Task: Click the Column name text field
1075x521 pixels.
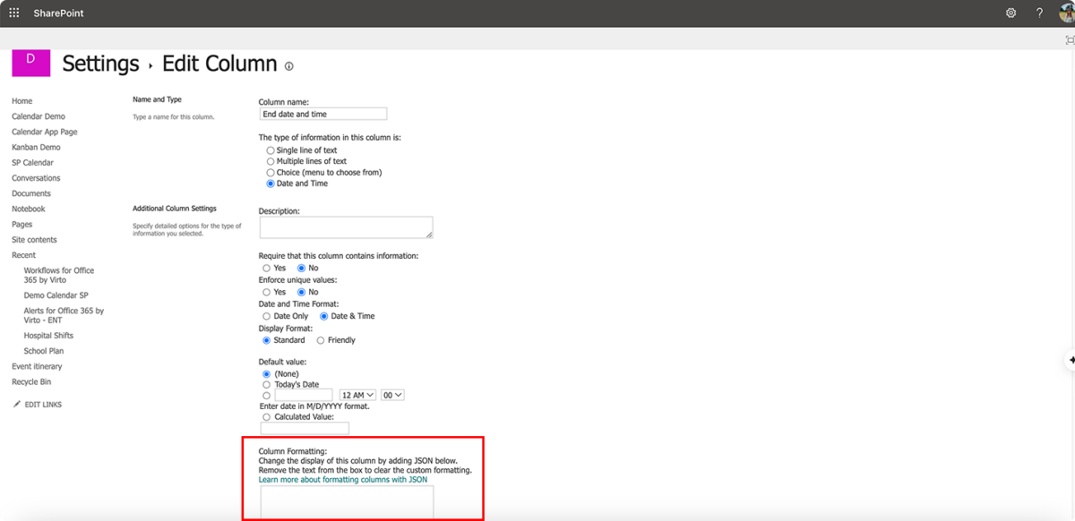Action: click(x=322, y=113)
